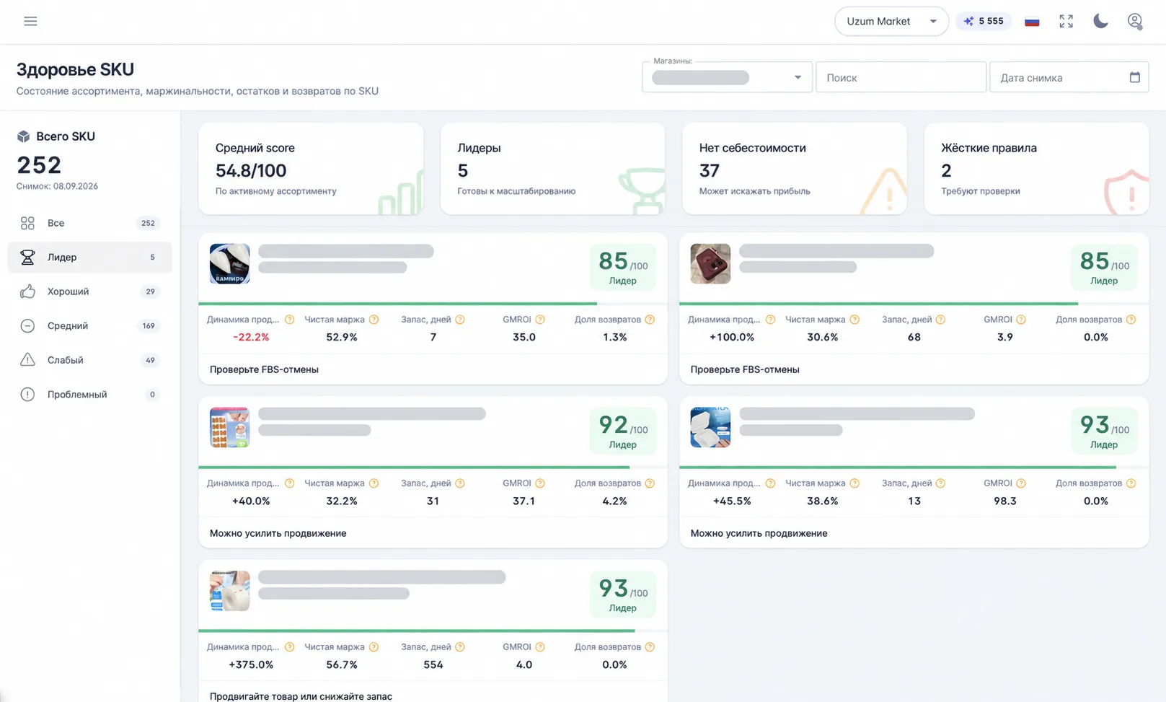
Task: Switch language via Russian flag icon
Action: tap(1032, 21)
